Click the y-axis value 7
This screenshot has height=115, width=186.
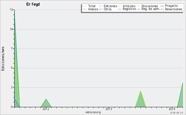coord(12,48)
